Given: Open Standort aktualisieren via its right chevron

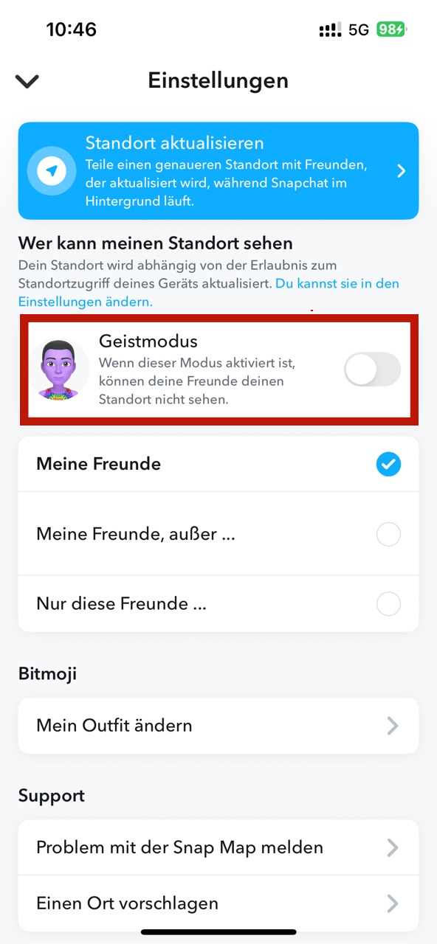Looking at the screenshot, I should pyautogui.click(x=401, y=170).
